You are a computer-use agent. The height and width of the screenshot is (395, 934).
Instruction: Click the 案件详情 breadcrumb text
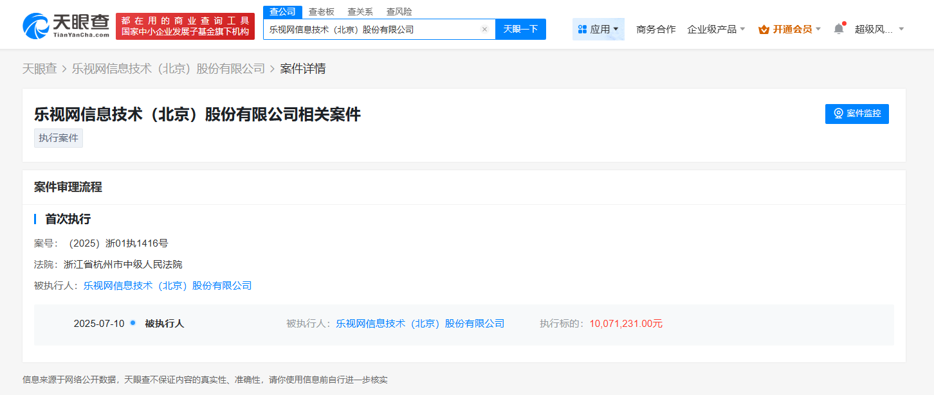click(x=303, y=69)
